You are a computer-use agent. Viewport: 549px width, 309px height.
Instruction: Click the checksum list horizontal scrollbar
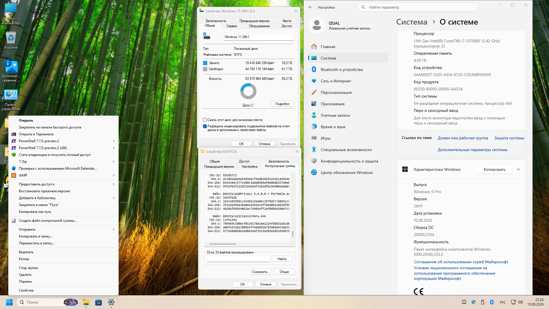(223, 244)
